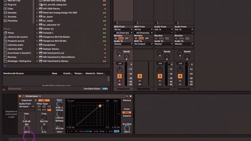Click the Compressor save preset icon

tap(131, 96)
